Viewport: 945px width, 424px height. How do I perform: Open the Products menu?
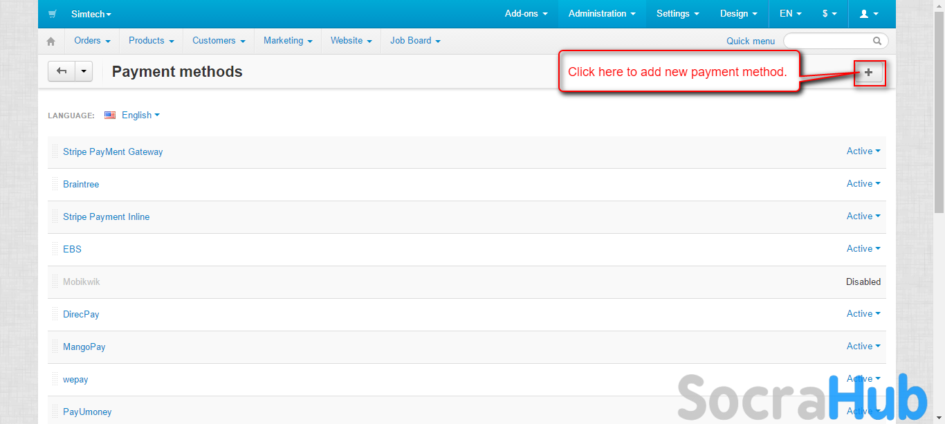pyautogui.click(x=151, y=41)
